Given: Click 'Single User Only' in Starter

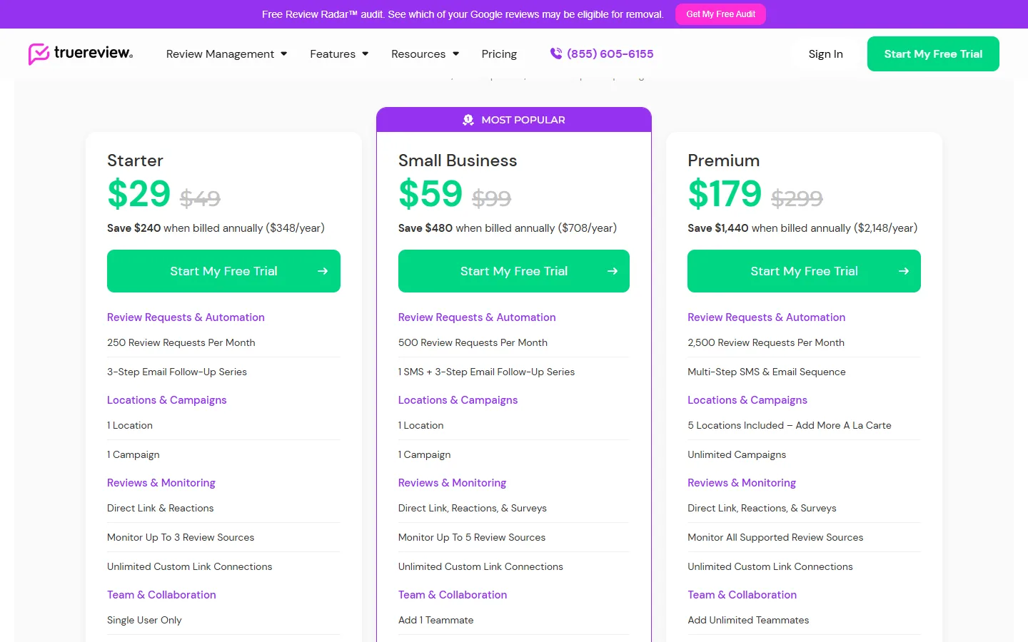Looking at the screenshot, I should 144,620.
